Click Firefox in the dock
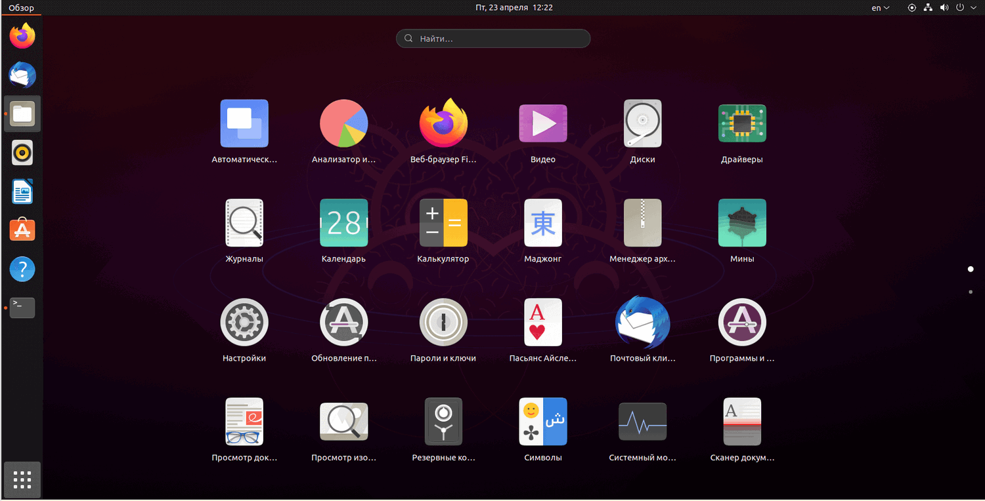This screenshot has width=985, height=501. (x=22, y=36)
